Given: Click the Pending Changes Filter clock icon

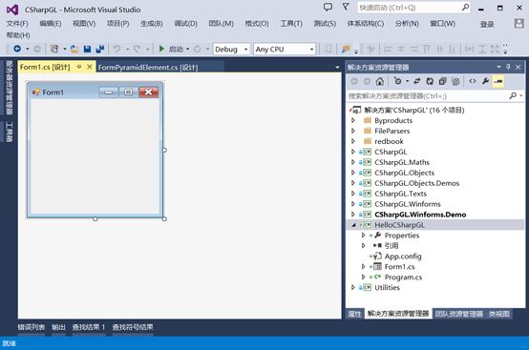Looking at the screenshot, I should pos(398,81).
